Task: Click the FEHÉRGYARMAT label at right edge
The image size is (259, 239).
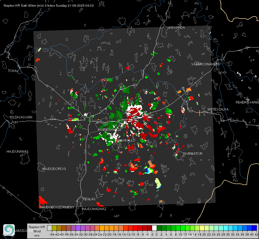Action: 247,103
